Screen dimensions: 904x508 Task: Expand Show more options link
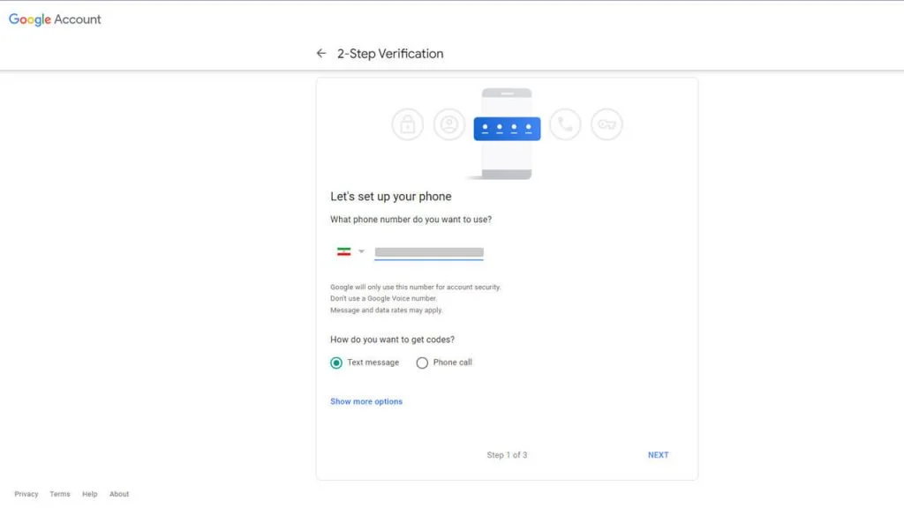366,401
